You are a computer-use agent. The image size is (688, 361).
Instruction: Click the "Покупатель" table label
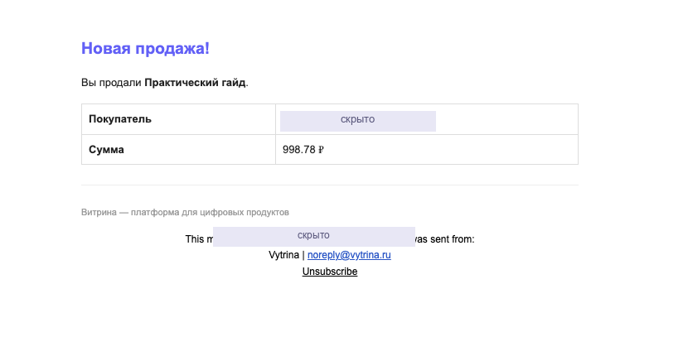[x=120, y=119]
